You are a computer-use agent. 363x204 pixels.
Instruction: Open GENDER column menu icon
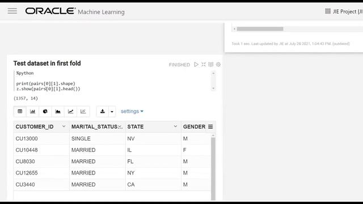tap(210, 127)
